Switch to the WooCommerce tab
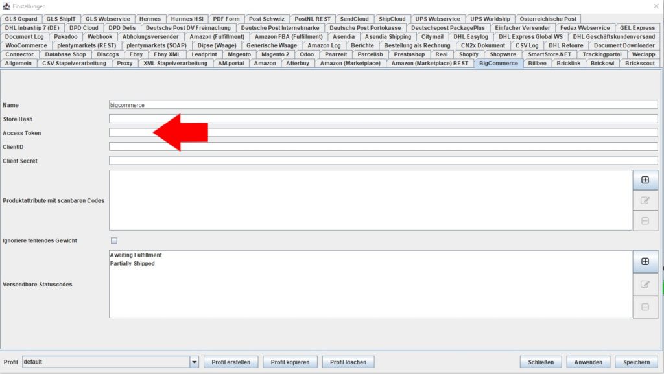This screenshot has height=374, width=664. (26, 45)
